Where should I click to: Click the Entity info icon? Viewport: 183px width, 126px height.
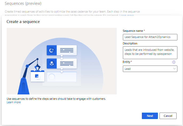tap(174, 62)
